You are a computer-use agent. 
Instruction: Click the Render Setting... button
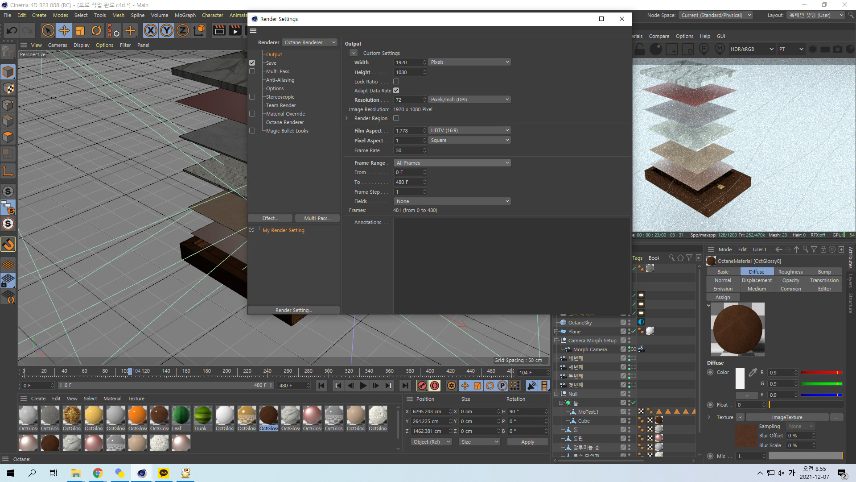pos(293,310)
